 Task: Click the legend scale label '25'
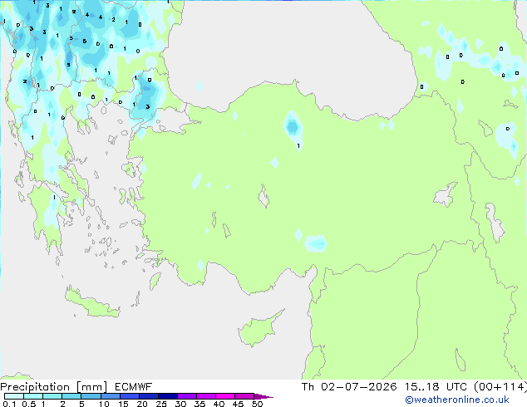point(161,404)
